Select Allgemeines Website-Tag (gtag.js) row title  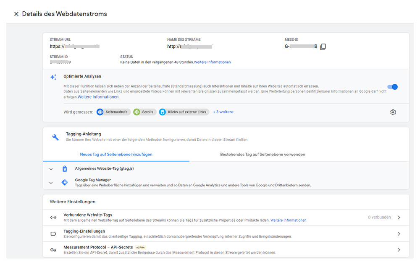104,168
